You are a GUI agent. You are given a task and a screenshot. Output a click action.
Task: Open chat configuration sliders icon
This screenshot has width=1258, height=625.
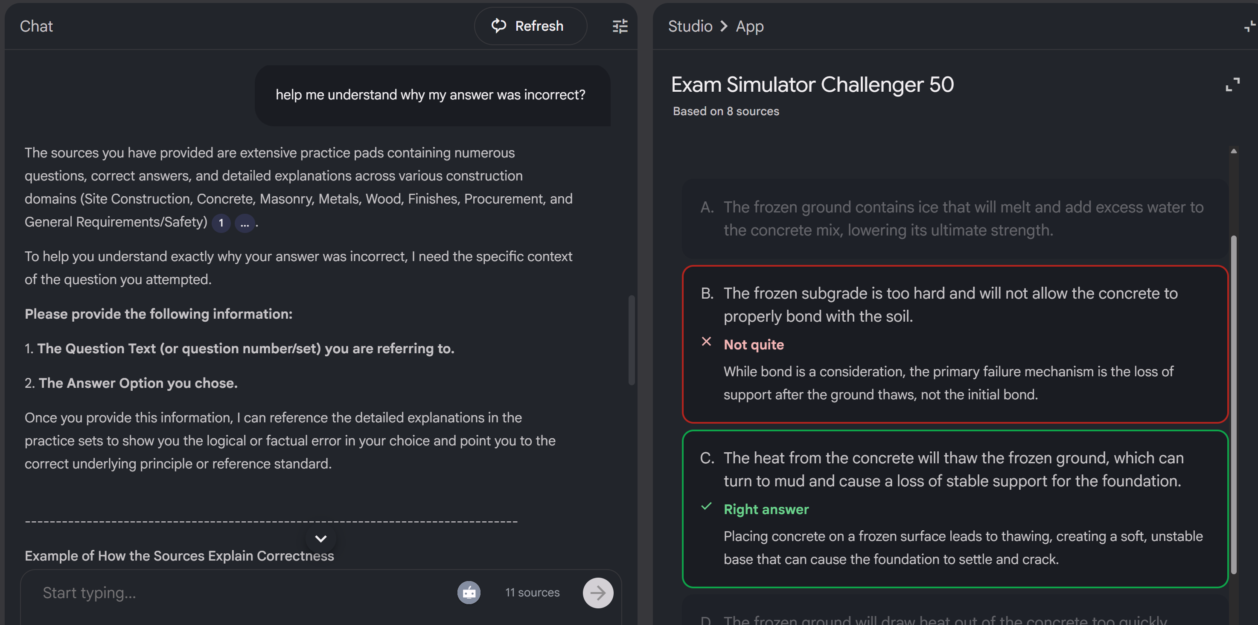[x=620, y=26]
